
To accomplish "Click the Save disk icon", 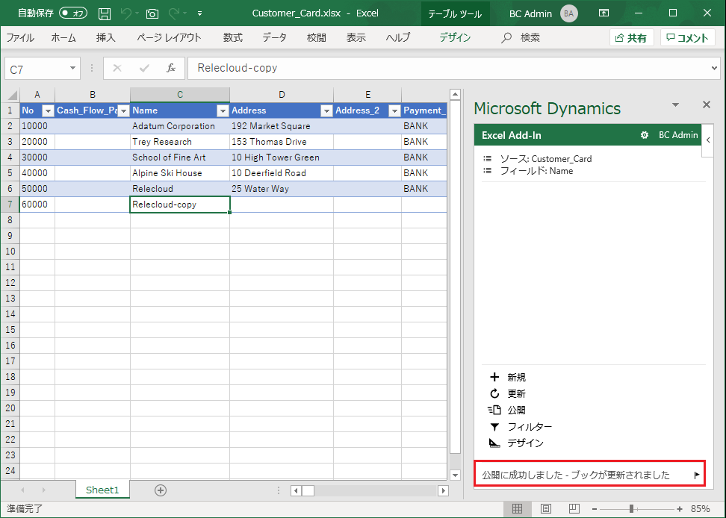I will [105, 13].
